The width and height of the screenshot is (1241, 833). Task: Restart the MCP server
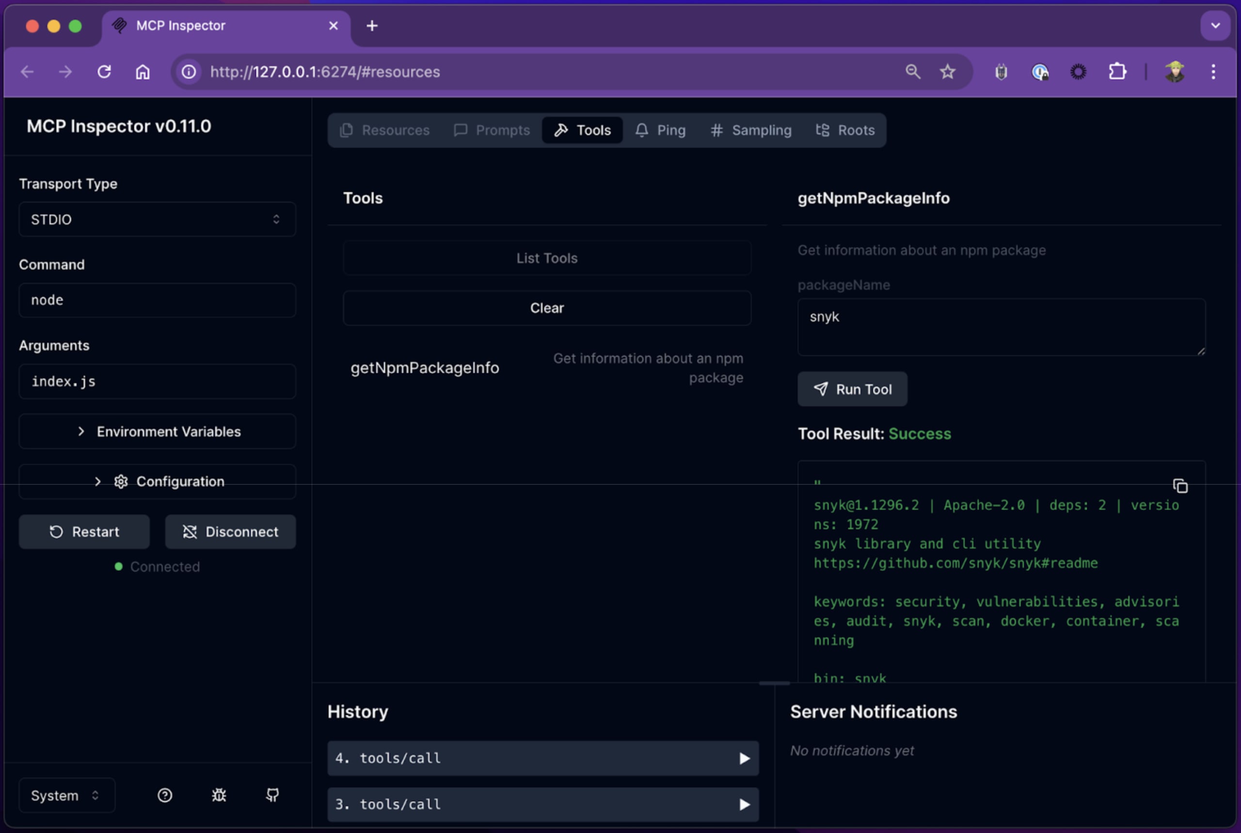pyautogui.click(x=84, y=532)
